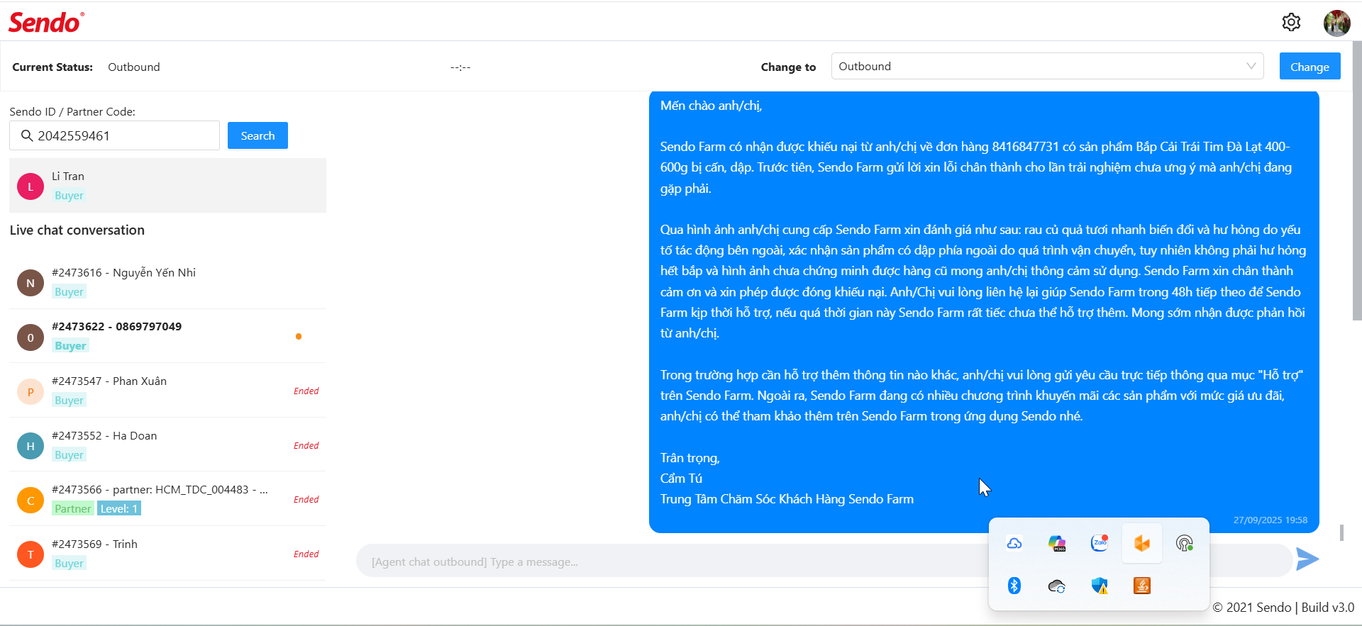Click the C avatar of partner HCM_TDC_004483

coord(31,501)
